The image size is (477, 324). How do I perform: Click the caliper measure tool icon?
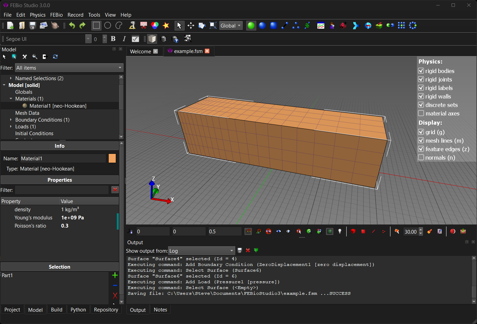click(132, 25)
